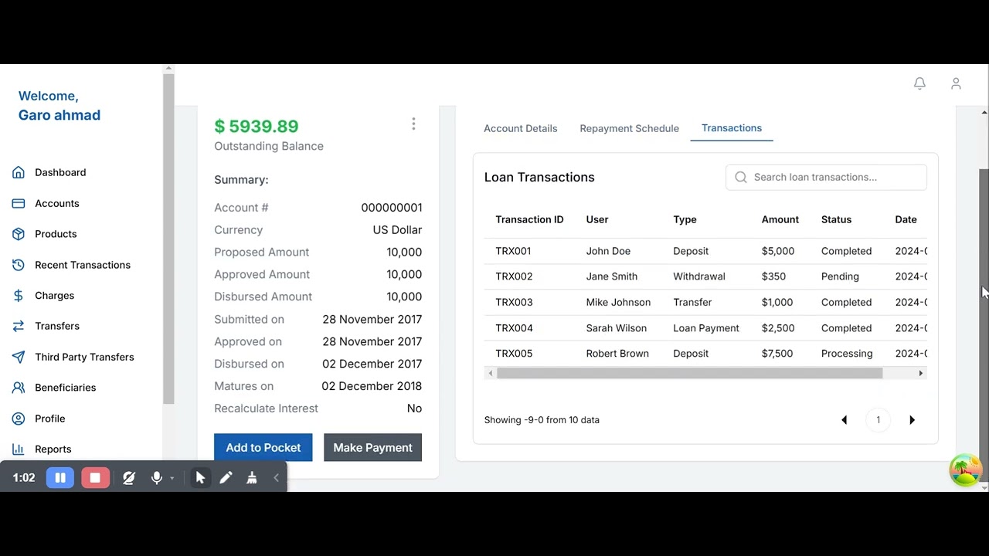The image size is (989, 556).
Task: Click the Profile person icon in sidebar
Action: [19, 419]
